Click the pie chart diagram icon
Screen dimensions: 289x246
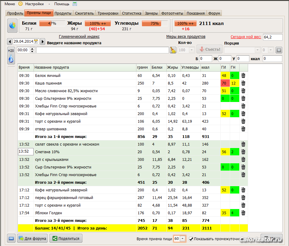coord(12,26)
